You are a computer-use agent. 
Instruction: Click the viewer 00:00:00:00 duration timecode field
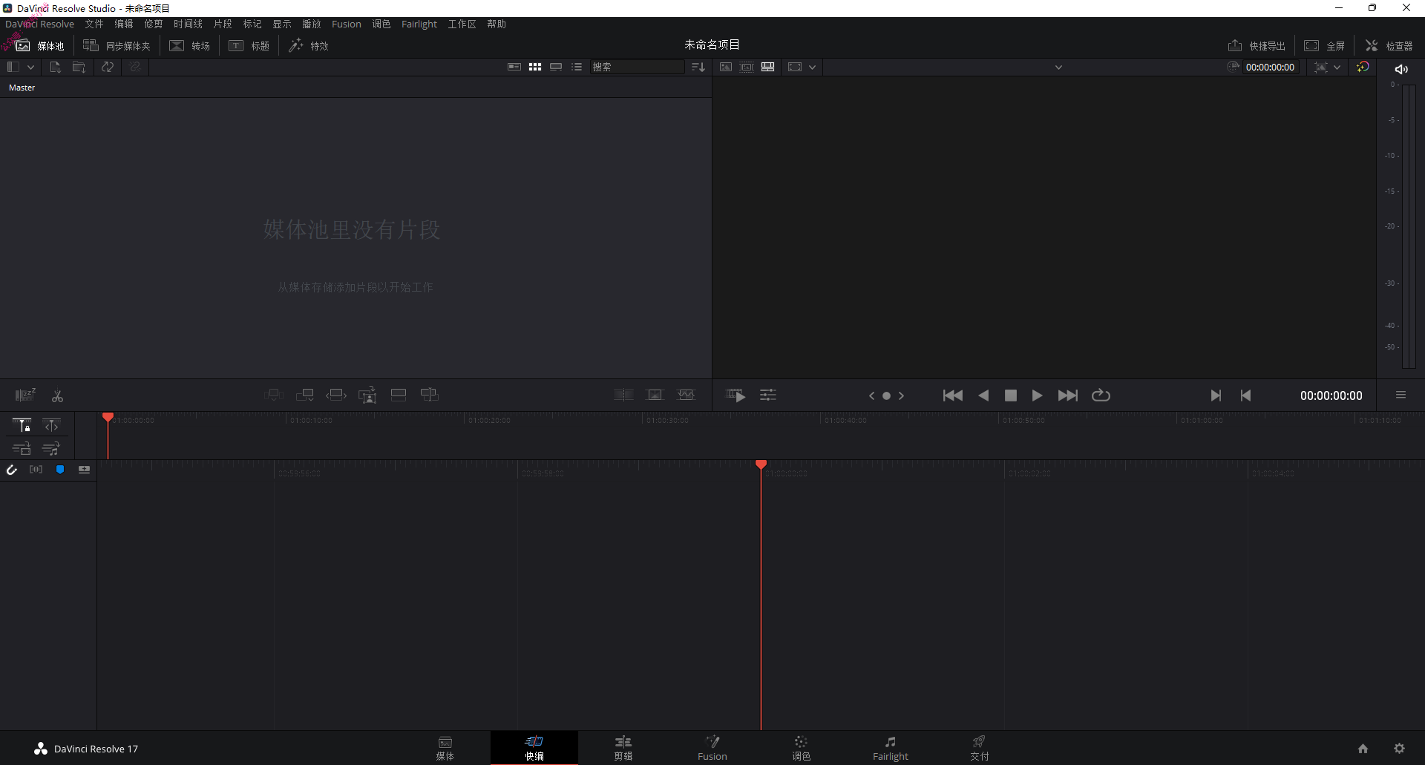(1270, 67)
